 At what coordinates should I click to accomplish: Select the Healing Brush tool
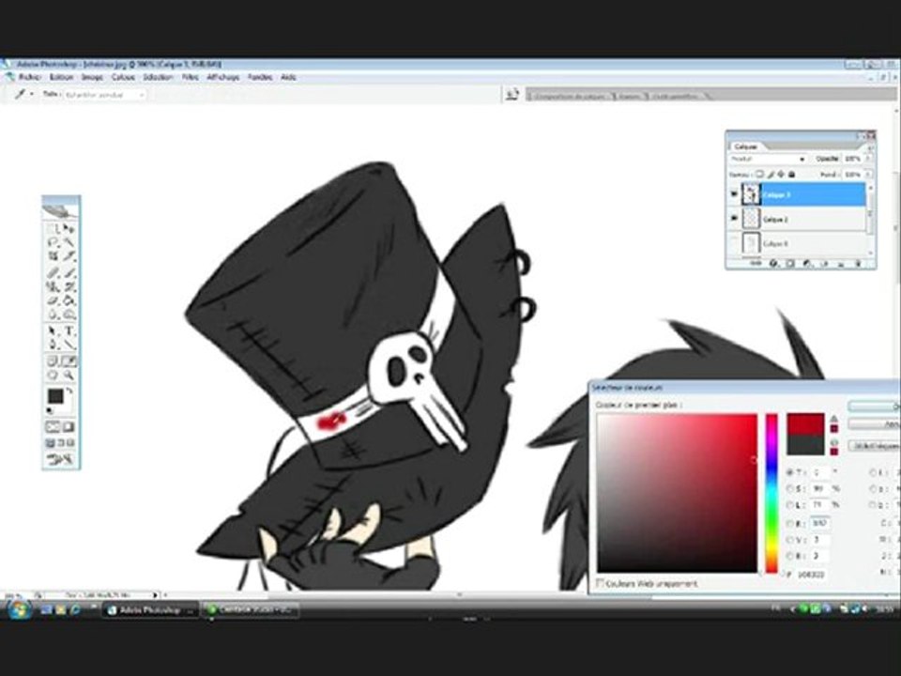53,272
